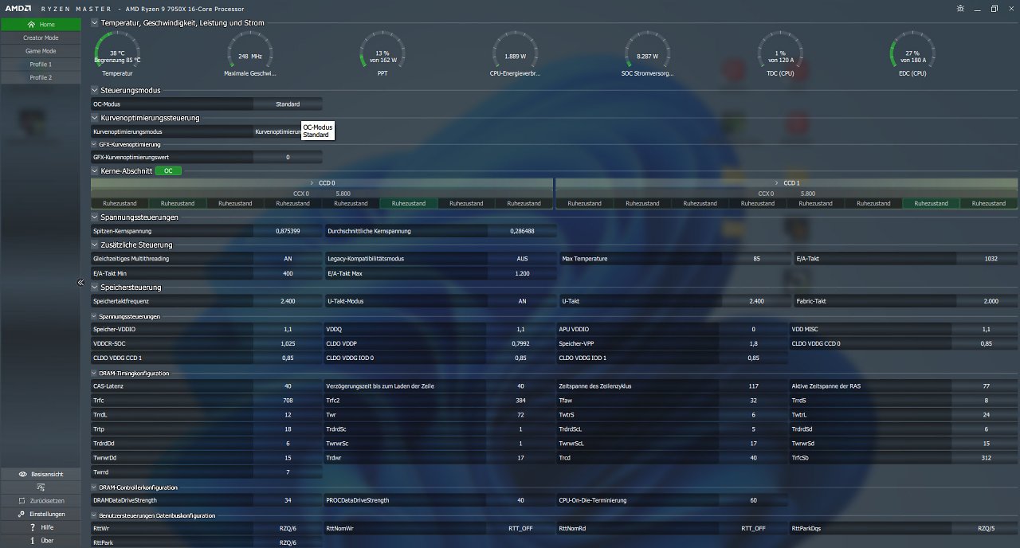Click the CPU-On-Die-Terminierung value 60
Image resolution: width=1020 pixels, height=548 pixels.
click(753, 501)
